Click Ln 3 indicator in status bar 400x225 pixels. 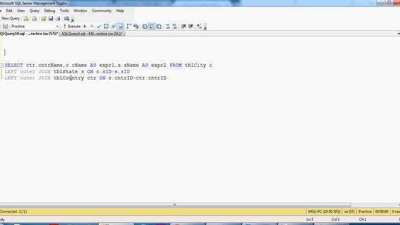point(310,219)
